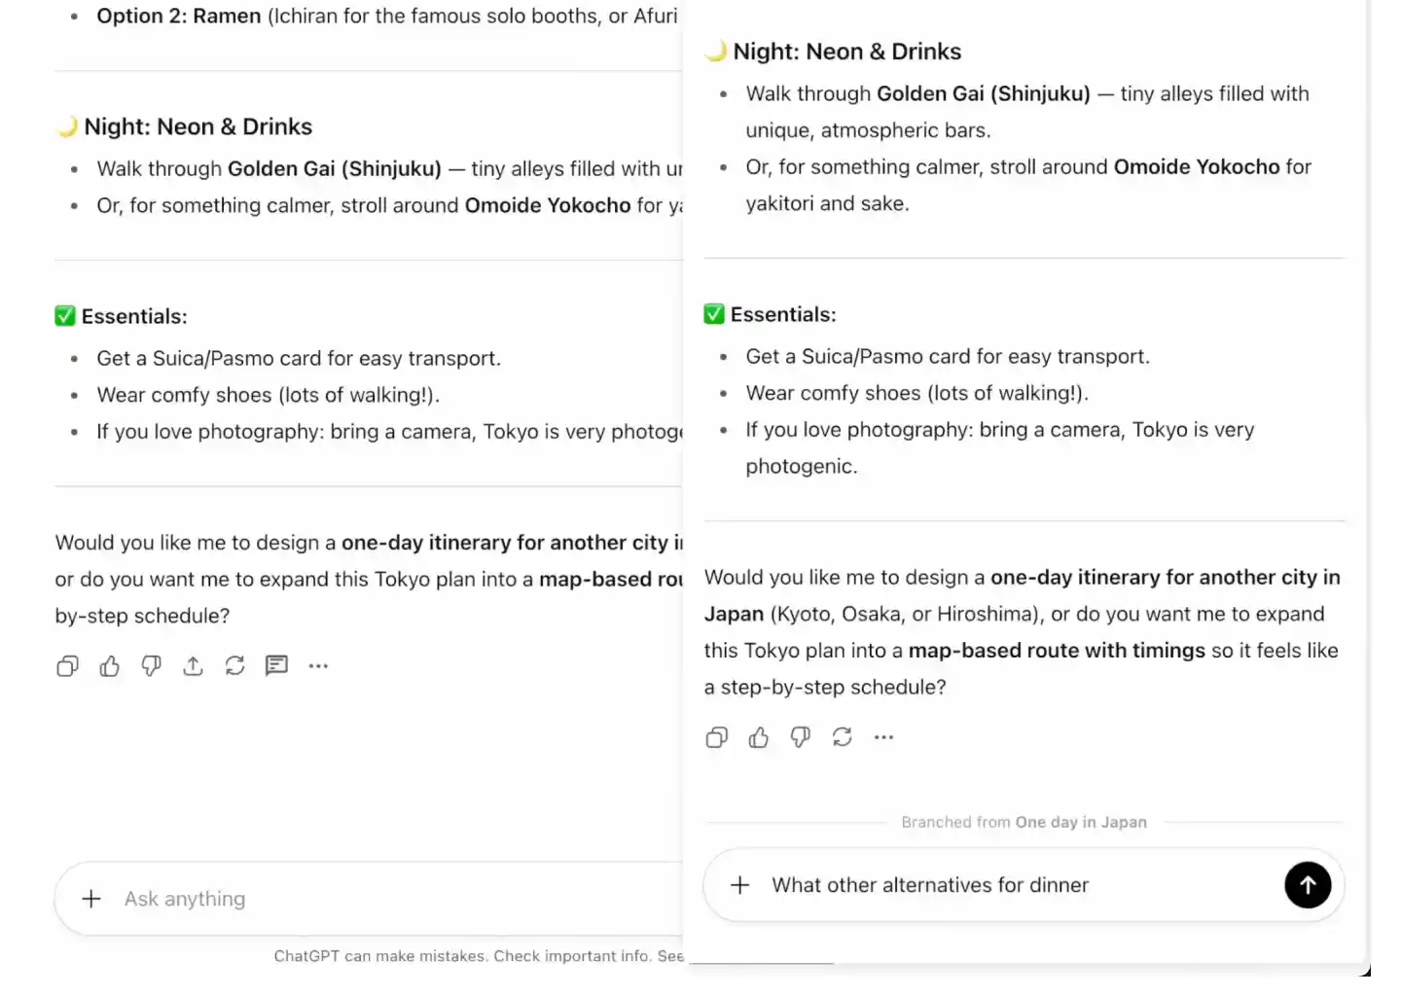This screenshot has height=996, width=1401.
Task: Open more options on the branched response
Action: click(883, 737)
